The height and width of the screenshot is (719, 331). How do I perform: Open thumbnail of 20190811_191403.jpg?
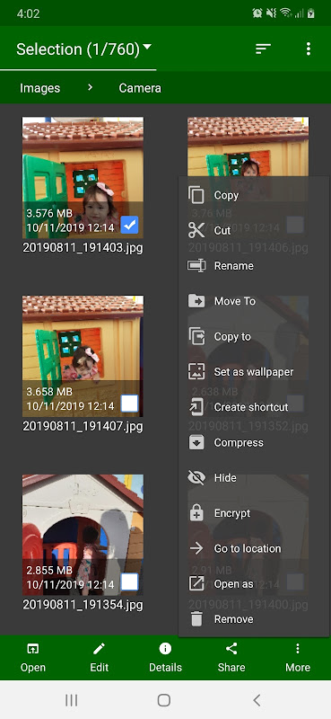coord(83,177)
